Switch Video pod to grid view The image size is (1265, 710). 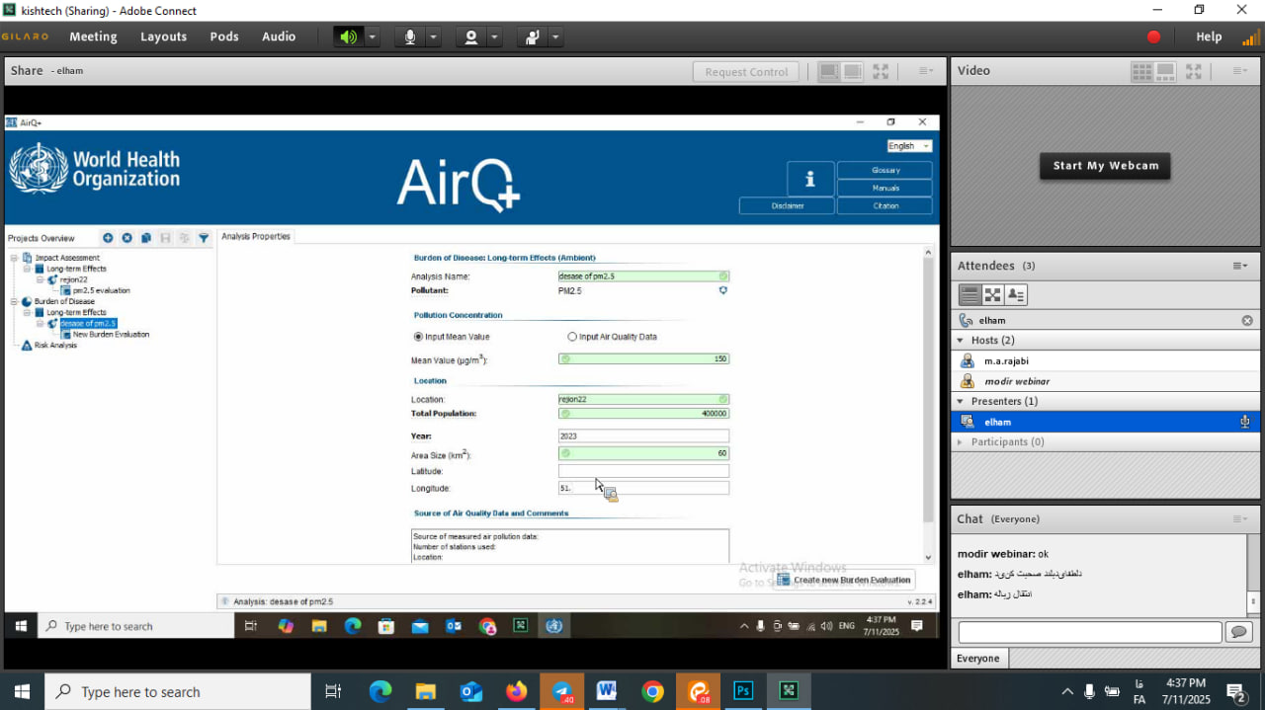(1141, 71)
